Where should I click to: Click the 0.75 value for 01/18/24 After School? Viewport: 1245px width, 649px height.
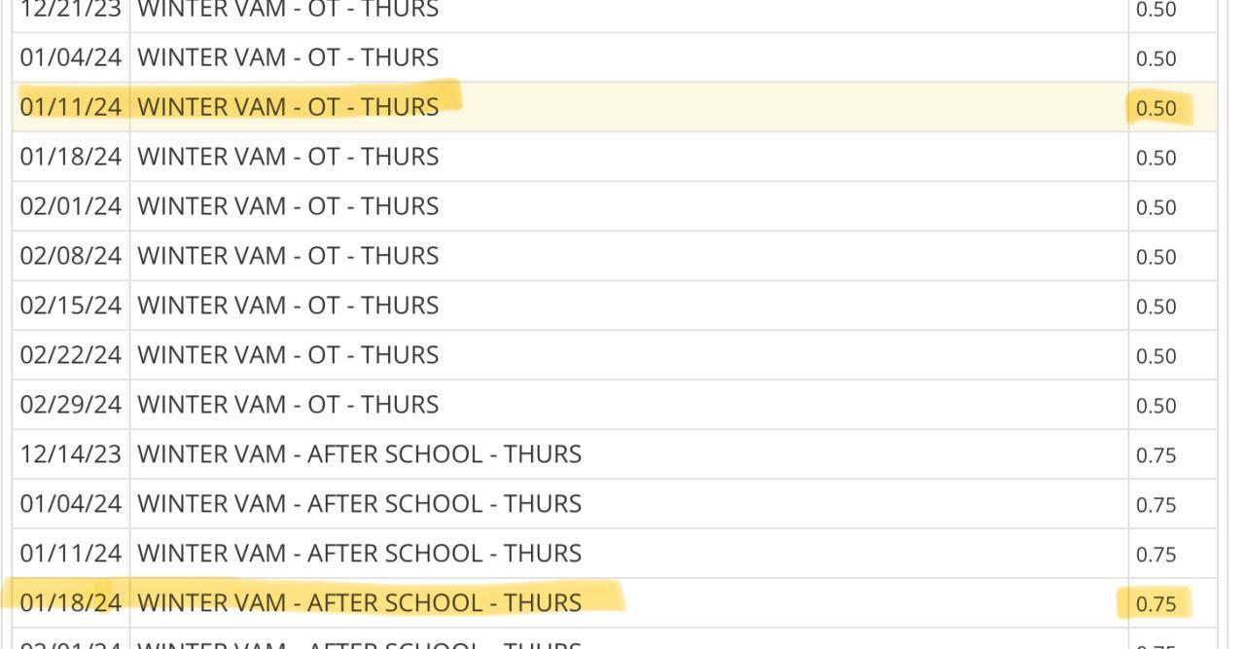1156,604
